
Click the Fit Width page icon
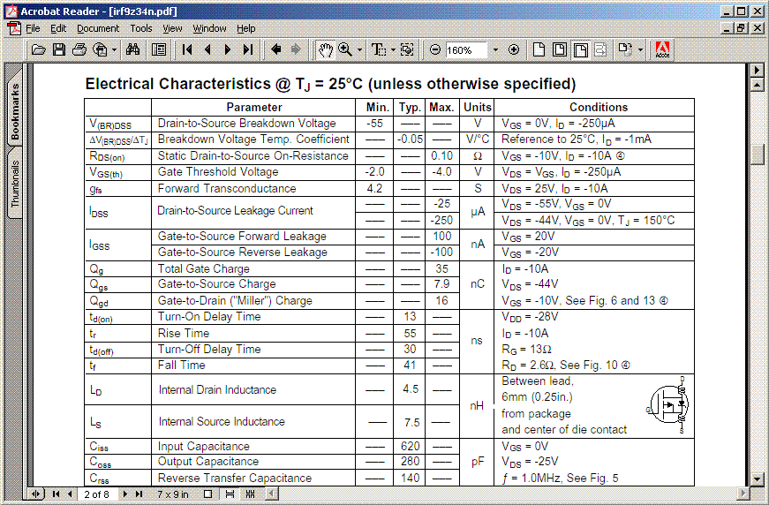click(580, 50)
